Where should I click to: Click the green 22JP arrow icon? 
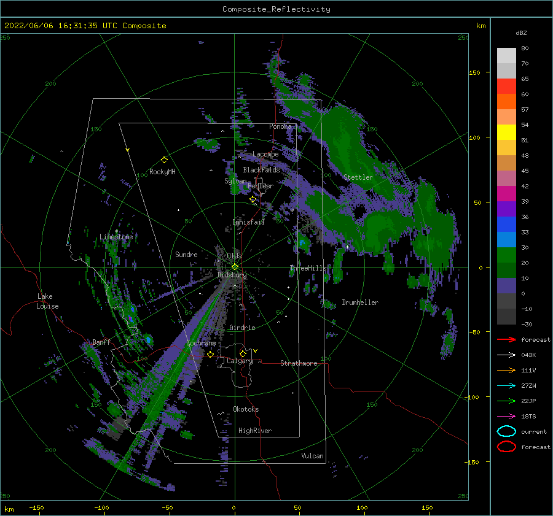coord(506,401)
